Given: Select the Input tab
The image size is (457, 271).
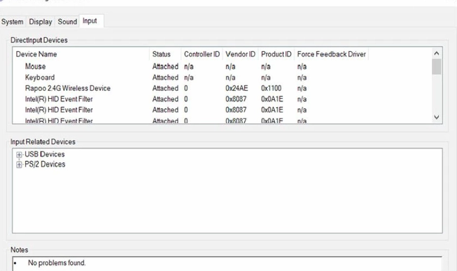Looking at the screenshot, I should pyautogui.click(x=90, y=21).
